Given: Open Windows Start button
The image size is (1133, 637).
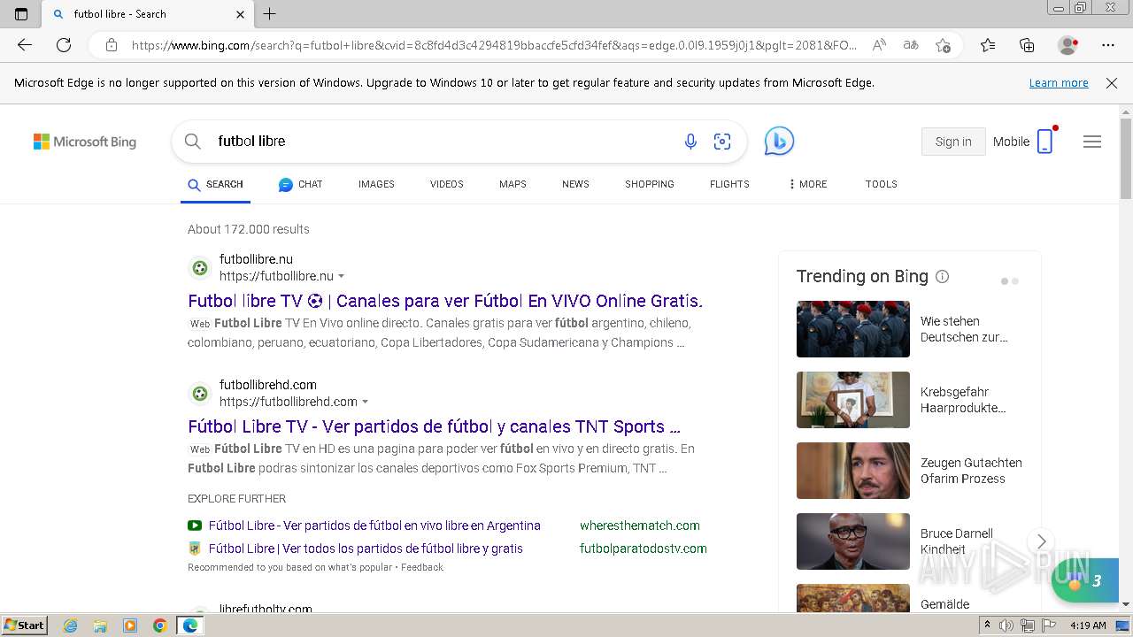Looking at the screenshot, I should [24, 625].
